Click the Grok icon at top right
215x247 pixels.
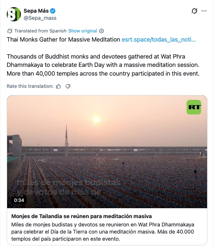tap(194, 11)
